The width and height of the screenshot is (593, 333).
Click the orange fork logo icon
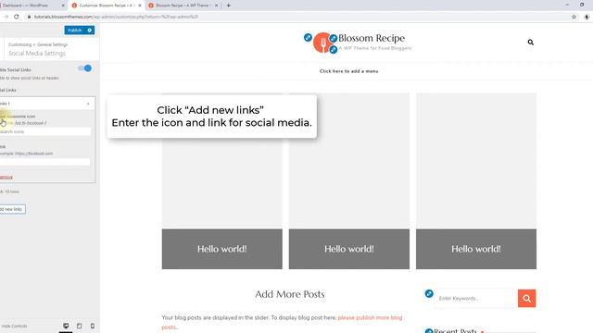pos(322,43)
